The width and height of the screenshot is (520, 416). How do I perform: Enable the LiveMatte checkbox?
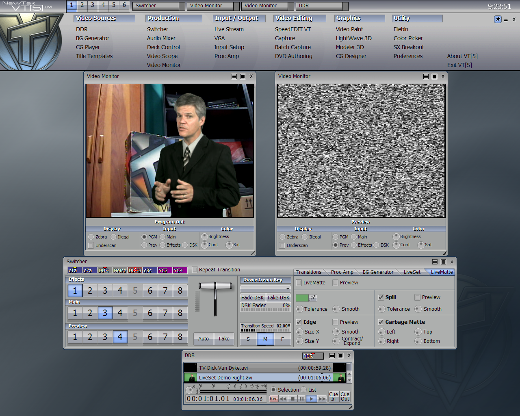(x=299, y=283)
